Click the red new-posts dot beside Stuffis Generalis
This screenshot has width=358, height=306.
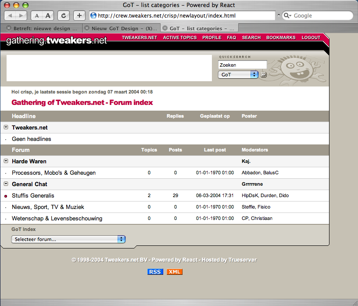pos(6,196)
